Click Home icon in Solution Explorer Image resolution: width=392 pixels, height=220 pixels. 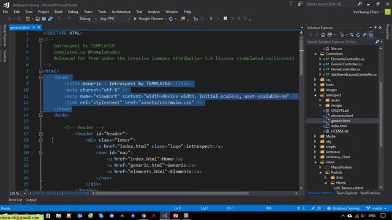pos(323,35)
